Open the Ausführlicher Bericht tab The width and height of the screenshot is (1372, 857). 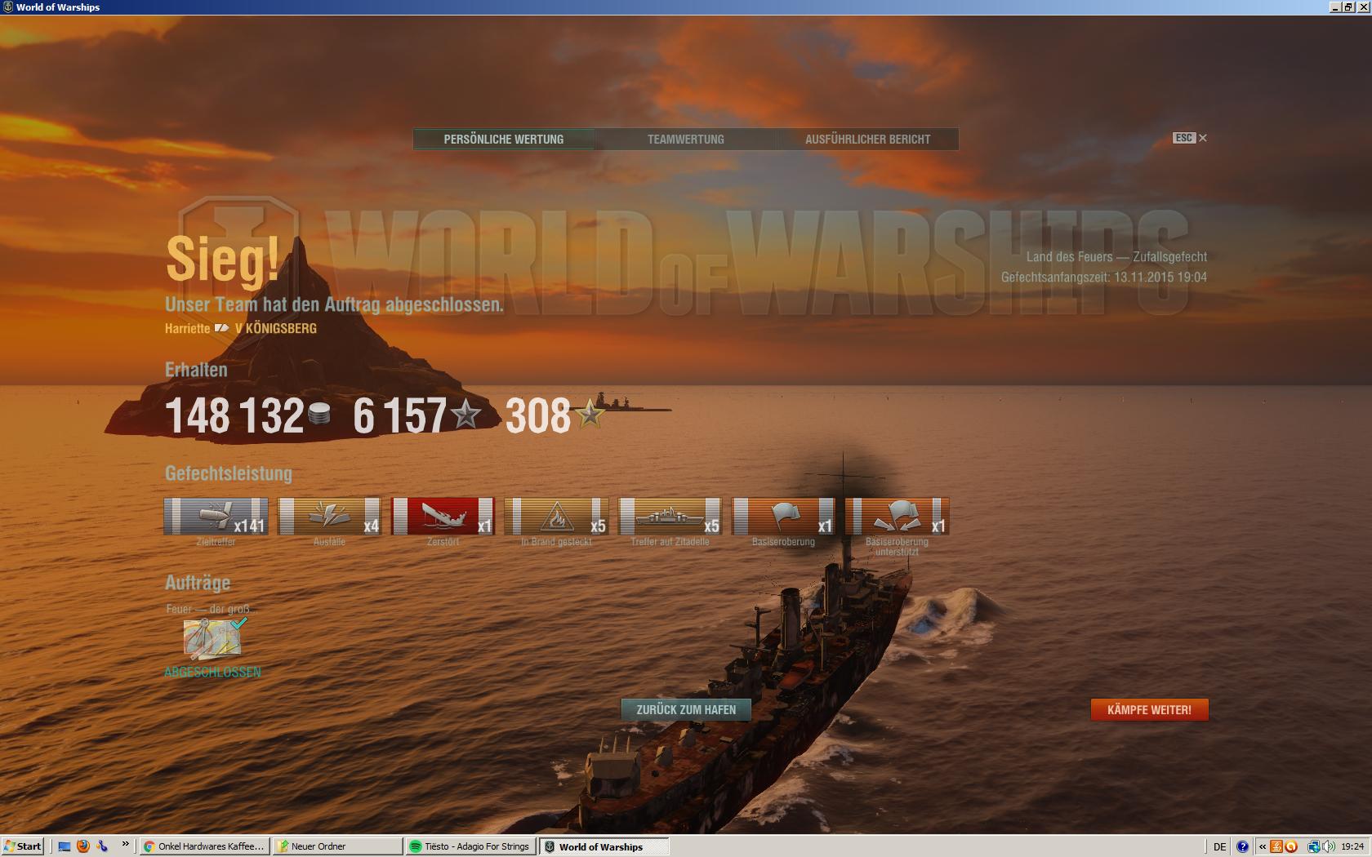click(x=867, y=139)
